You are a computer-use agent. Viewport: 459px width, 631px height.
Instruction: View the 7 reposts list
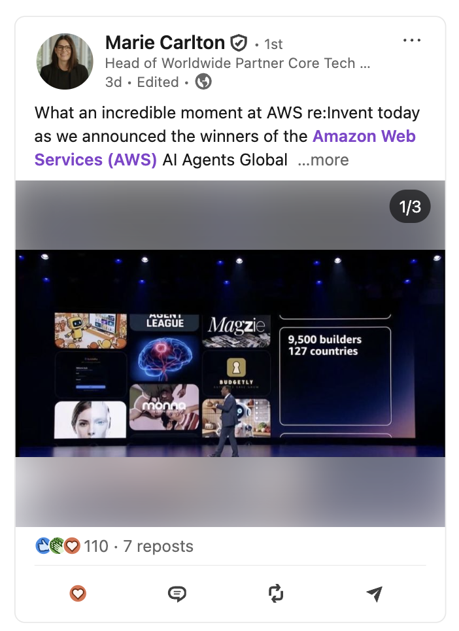pyautogui.click(x=158, y=547)
